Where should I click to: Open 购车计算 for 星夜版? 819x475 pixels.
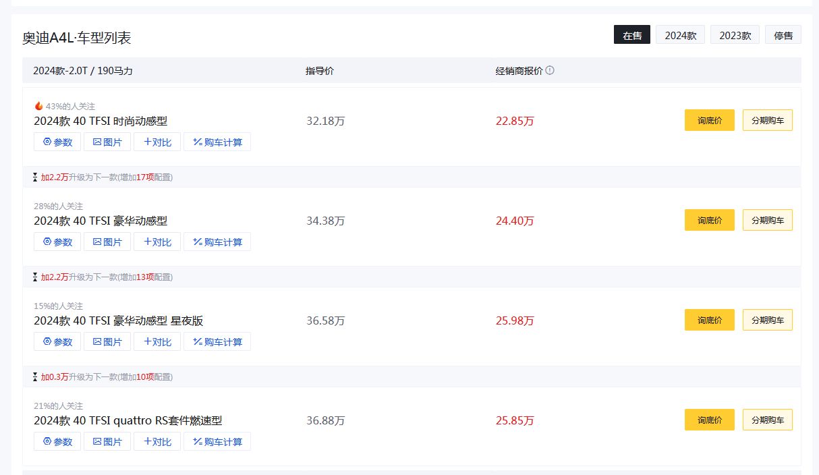pyautogui.click(x=217, y=341)
